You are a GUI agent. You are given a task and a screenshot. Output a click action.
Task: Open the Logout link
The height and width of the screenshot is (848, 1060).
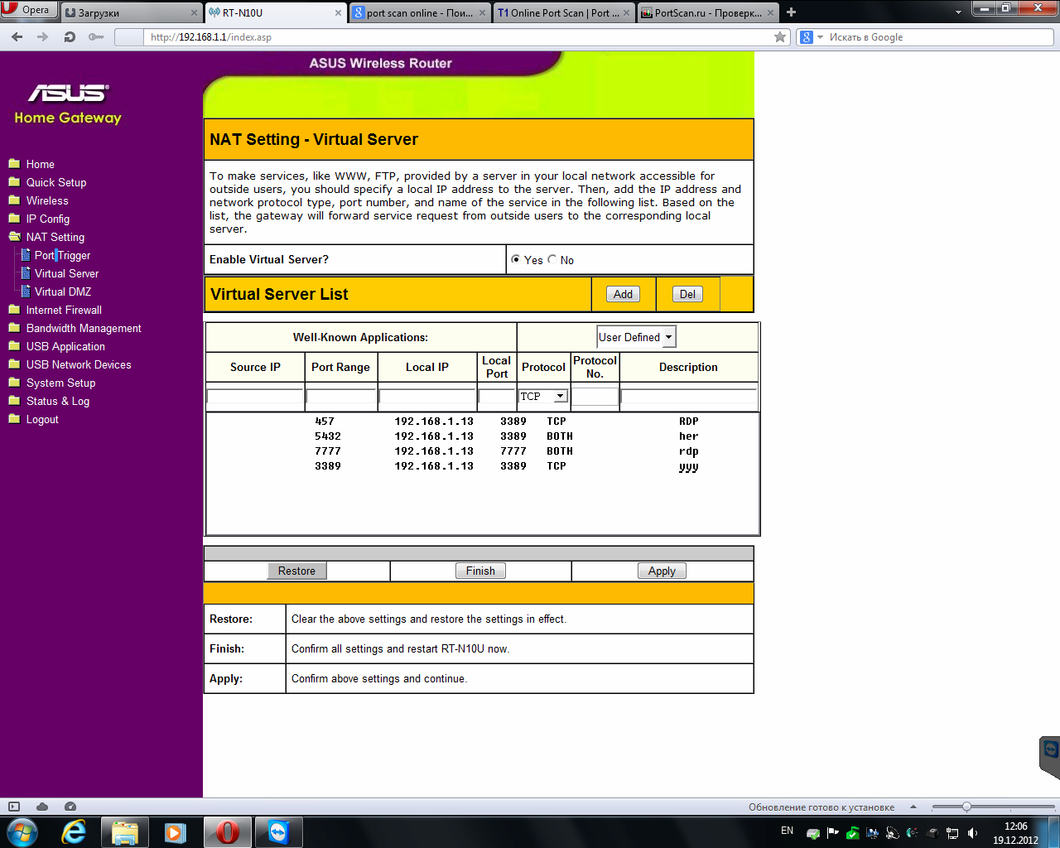coord(42,419)
